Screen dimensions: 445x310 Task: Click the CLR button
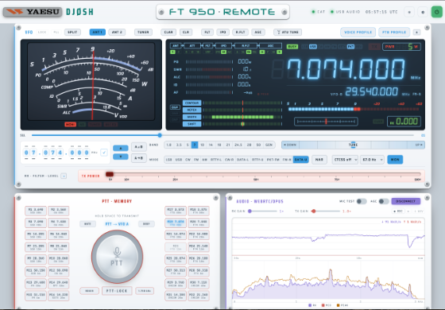(186, 32)
